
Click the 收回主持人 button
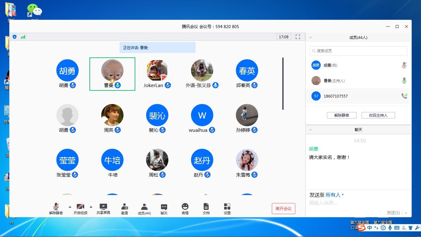tap(378, 115)
